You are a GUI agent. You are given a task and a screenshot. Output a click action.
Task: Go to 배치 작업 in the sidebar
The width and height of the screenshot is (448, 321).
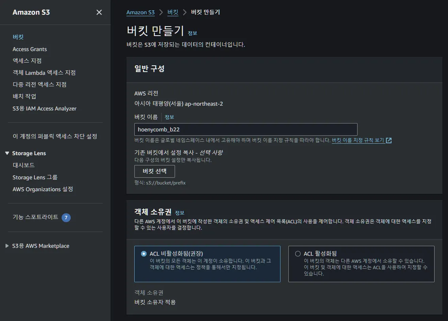24,96
